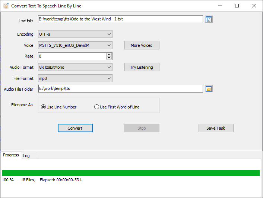Viewport: 263px width, 198px height.
Task: Click the 'Filename As' label
Action: click(x=22, y=105)
